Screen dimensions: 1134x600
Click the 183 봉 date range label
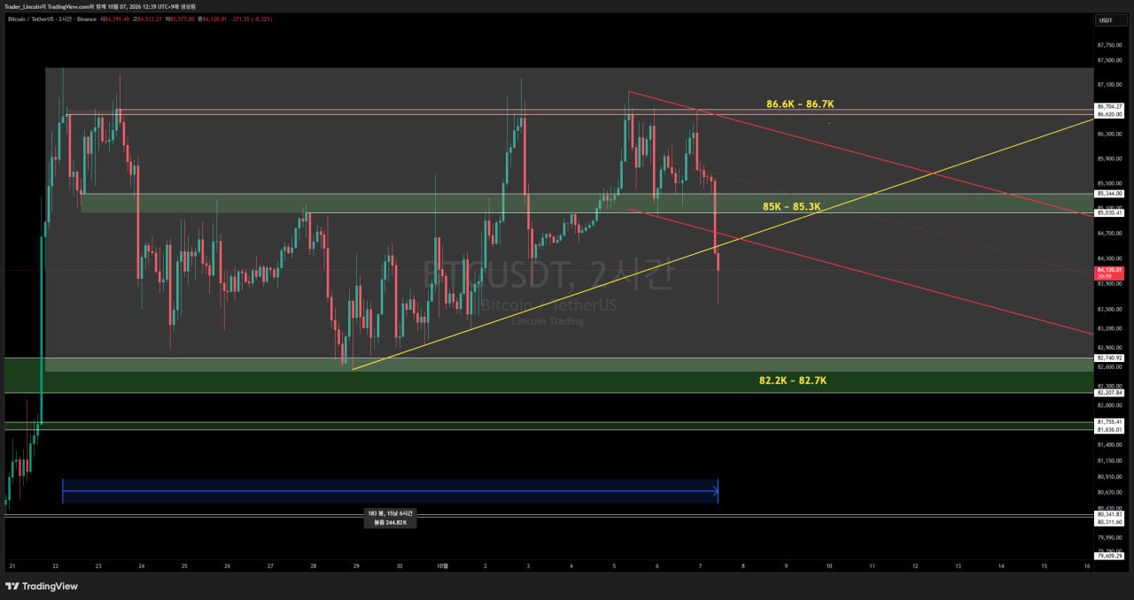click(x=390, y=513)
